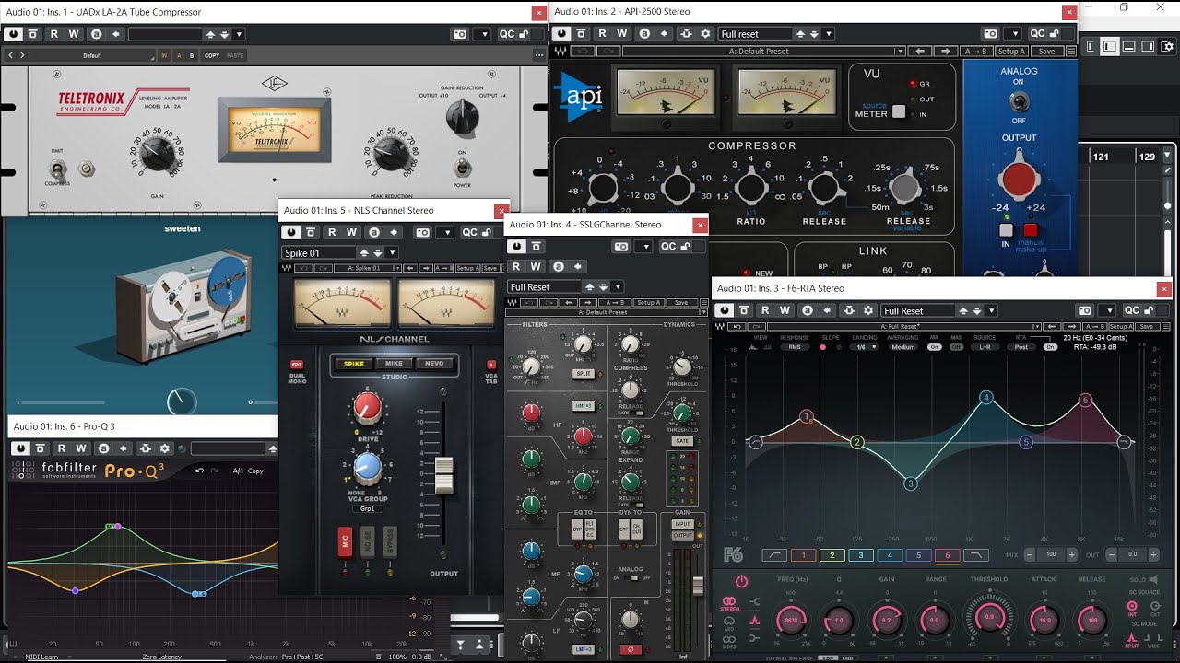Screen dimensions: 1180x663
Task: Toggle the NOISE button in NLS Channel
Action: (x=367, y=541)
